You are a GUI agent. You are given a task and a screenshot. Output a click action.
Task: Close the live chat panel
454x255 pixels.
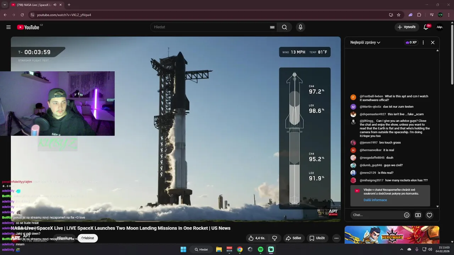click(x=433, y=42)
